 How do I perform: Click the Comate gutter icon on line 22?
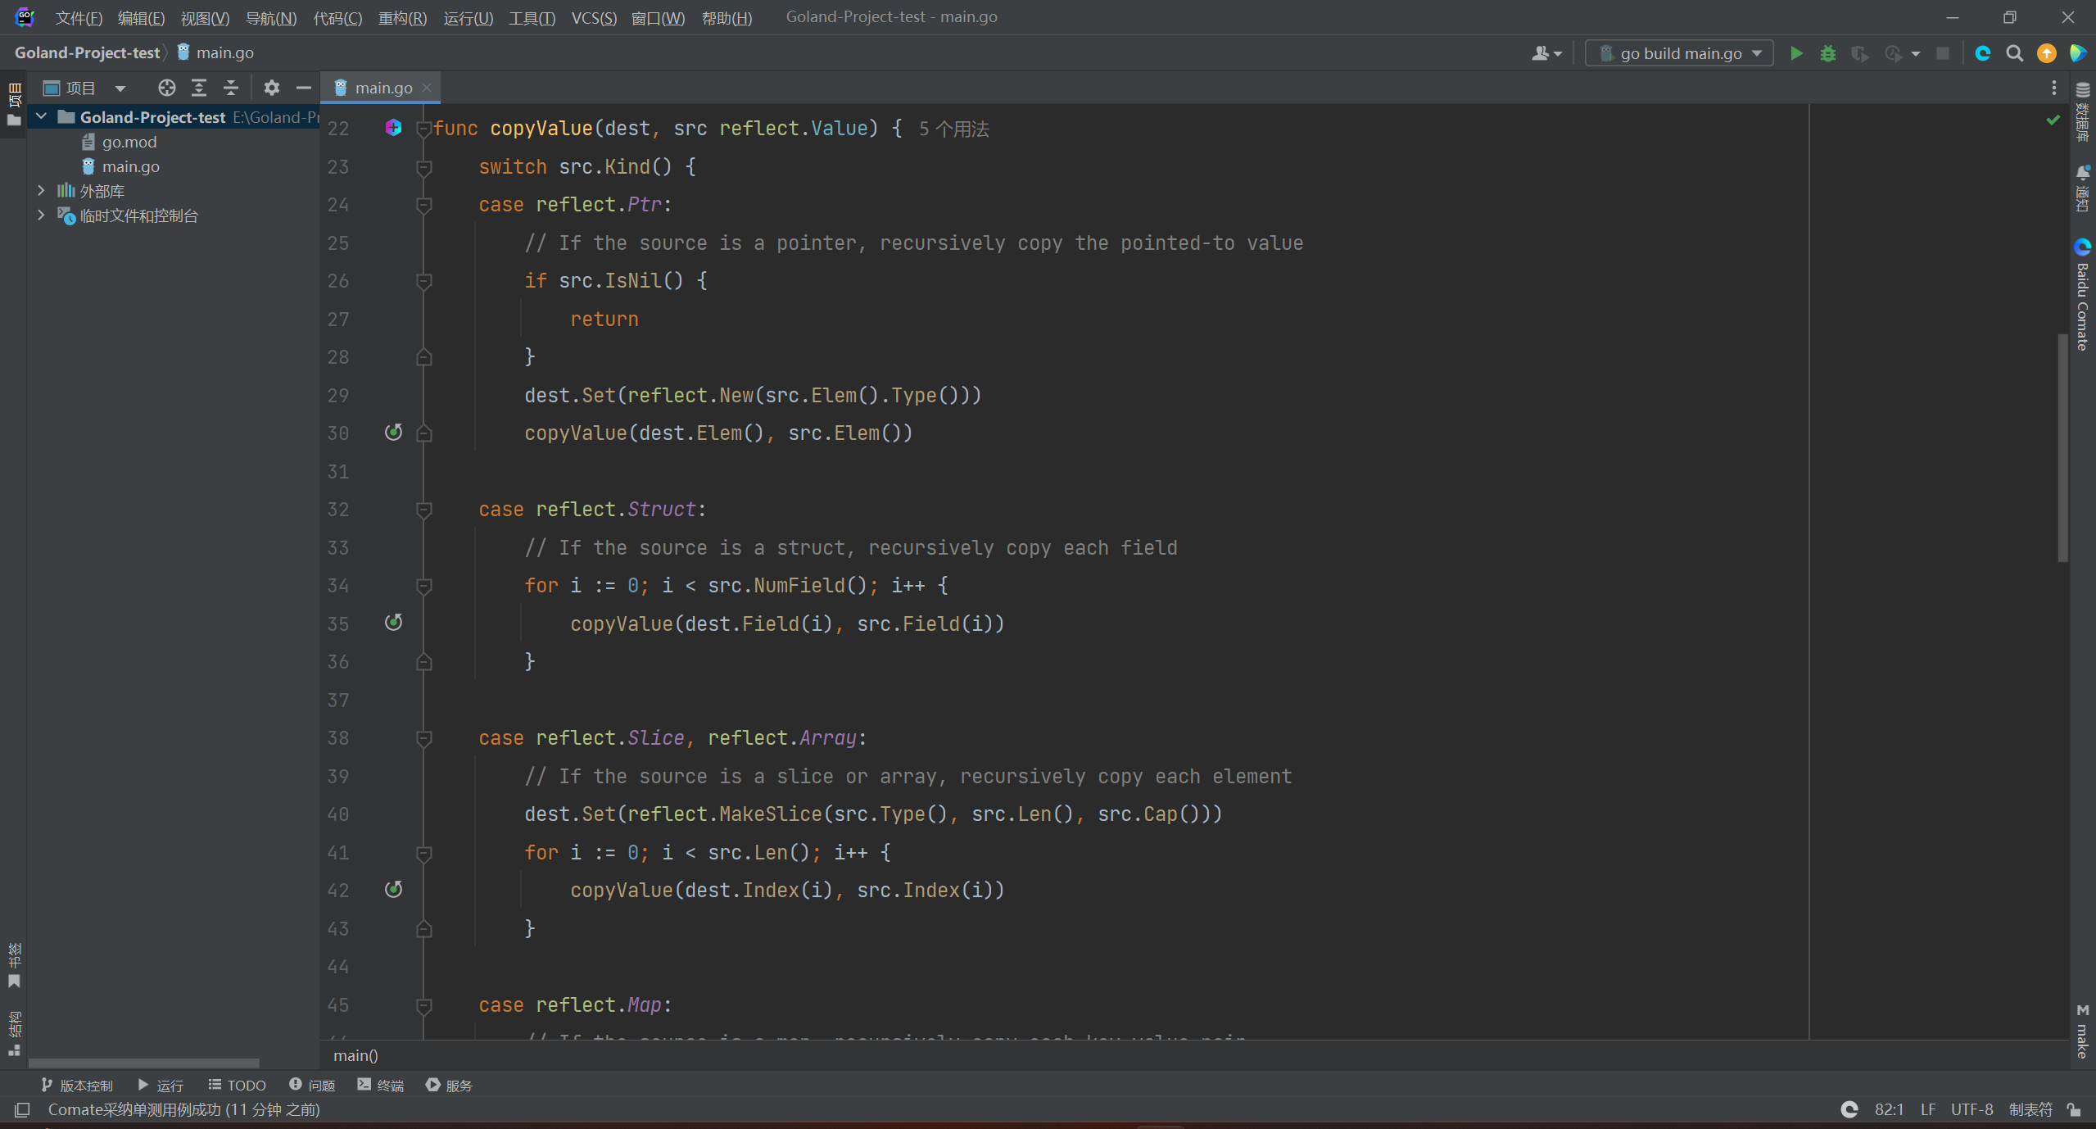pyautogui.click(x=393, y=127)
